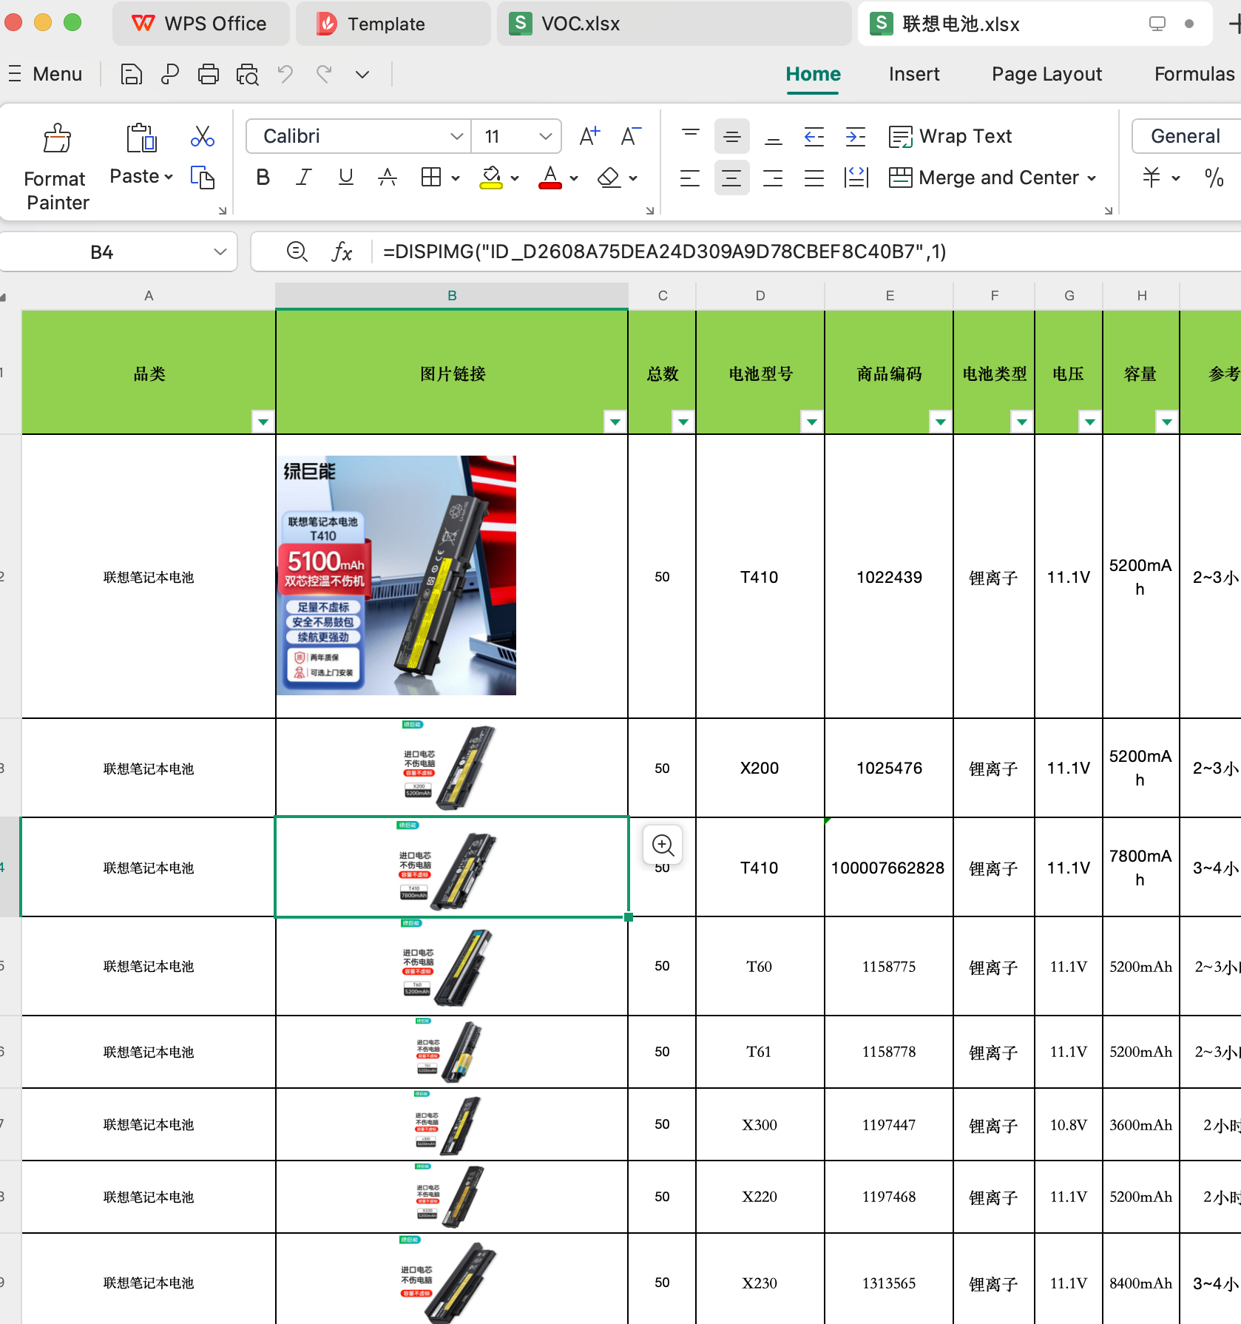The height and width of the screenshot is (1324, 1241).
Task: Toggle Top Align
Action: [x=691, y=136]
